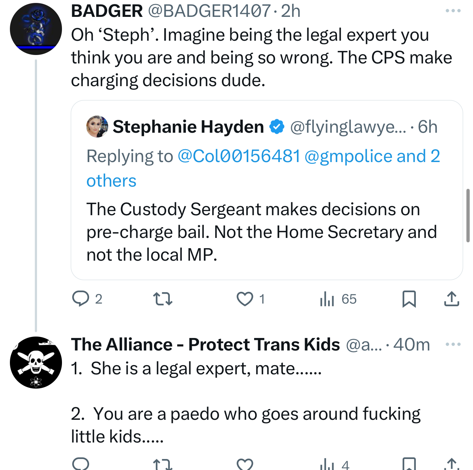This screenshot has width=473, height=470.
Task: Click the blue verified badge
Action: click(x=277, y=127)
